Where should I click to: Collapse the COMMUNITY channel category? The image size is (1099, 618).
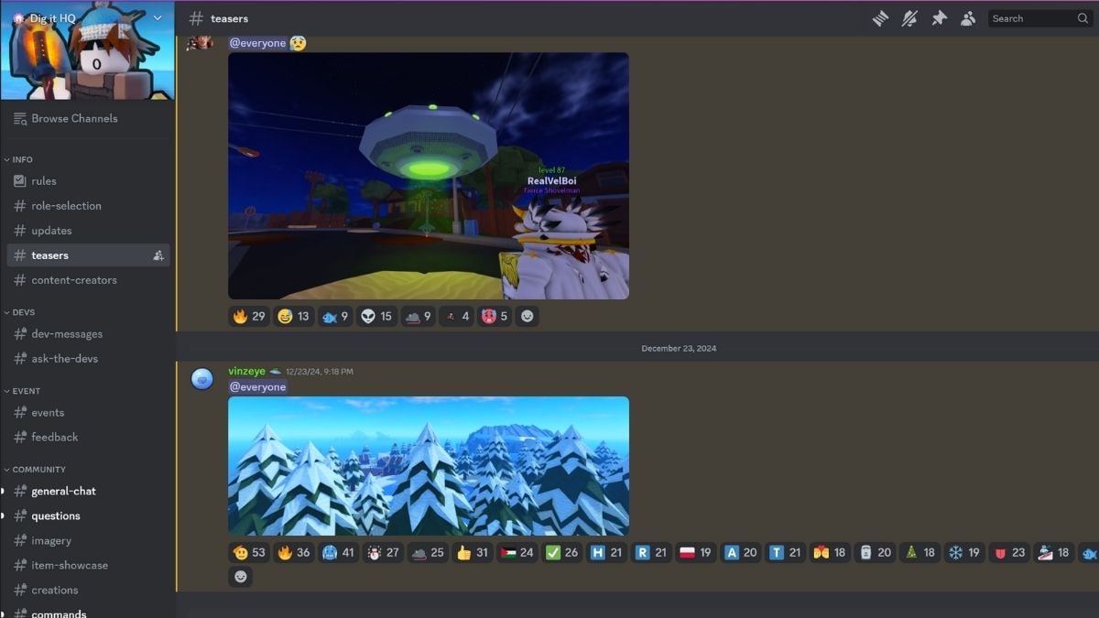coord(38,470)
